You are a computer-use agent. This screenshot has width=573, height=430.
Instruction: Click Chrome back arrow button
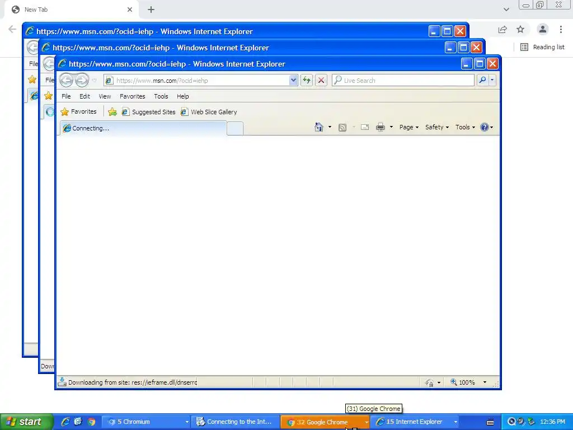tap(12, 29)
